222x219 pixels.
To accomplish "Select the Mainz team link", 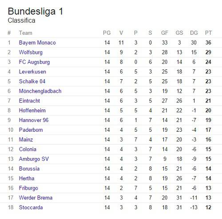I will [x=26, y=139].
